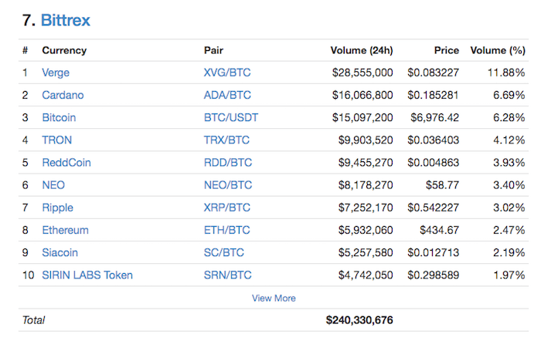The image size is (541, 341).
Task: Open the SIRIN LABS Token link
Action: coord(87,275)
